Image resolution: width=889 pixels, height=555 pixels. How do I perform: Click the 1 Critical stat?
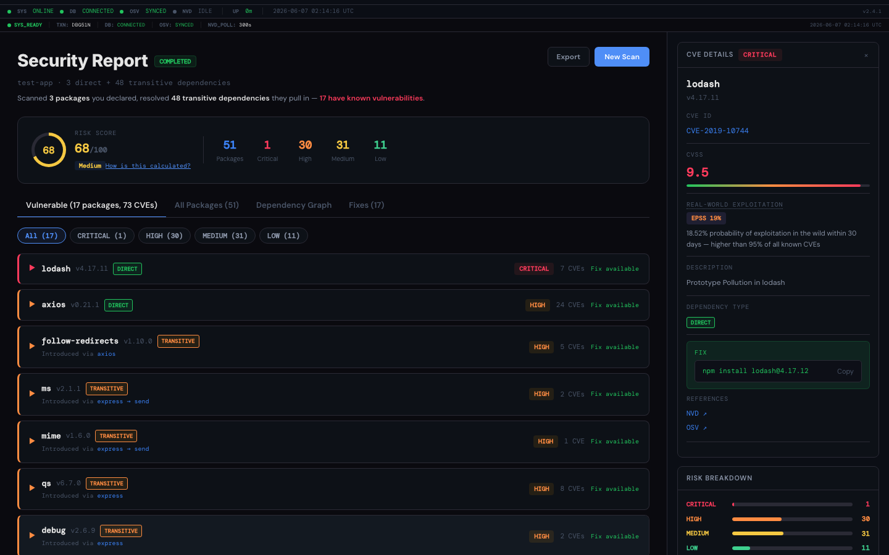click(x=267, y=150)
